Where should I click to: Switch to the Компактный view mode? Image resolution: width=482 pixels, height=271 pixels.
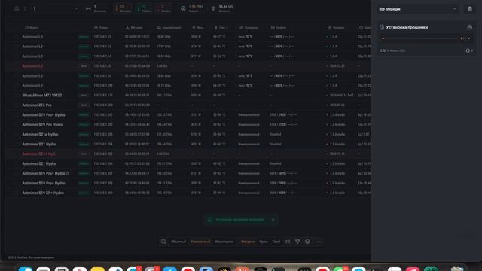tap(200, 242)
